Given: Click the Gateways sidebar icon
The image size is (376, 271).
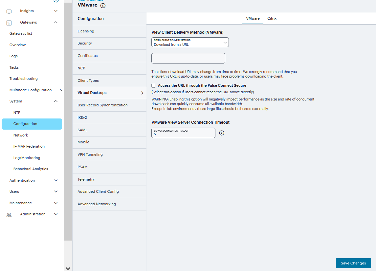Looking at the screenshot, I should click(9, 22).
